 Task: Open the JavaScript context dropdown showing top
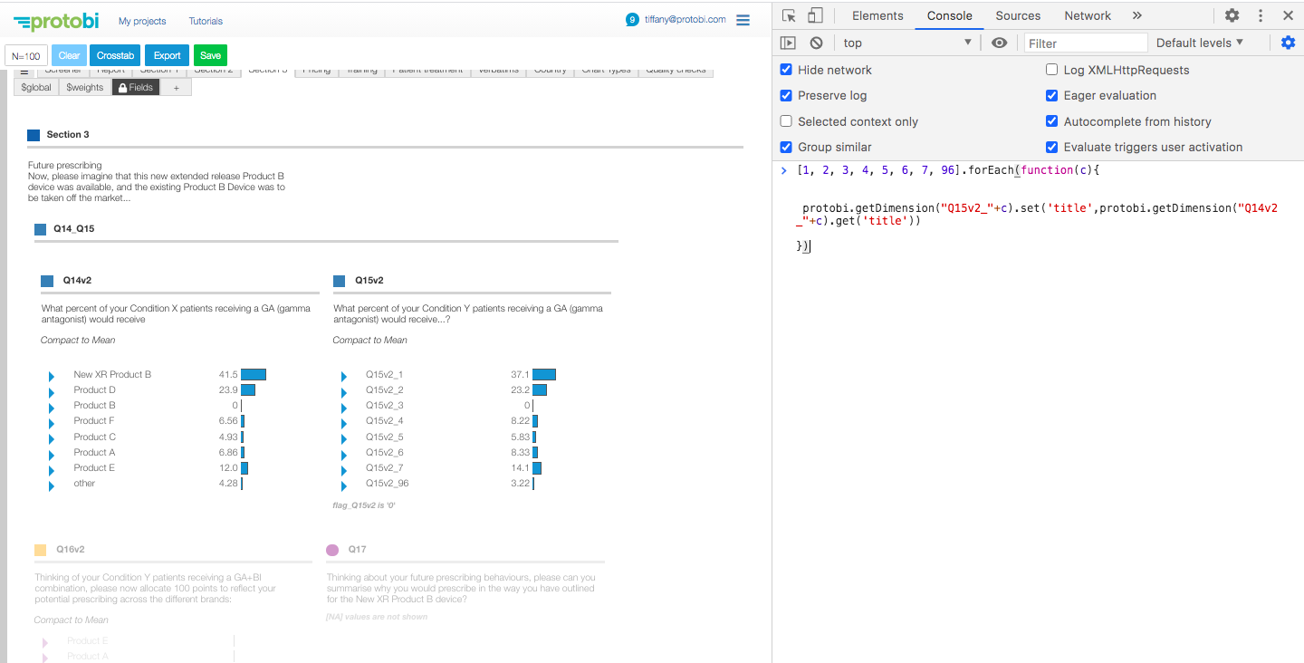point(906,42)
